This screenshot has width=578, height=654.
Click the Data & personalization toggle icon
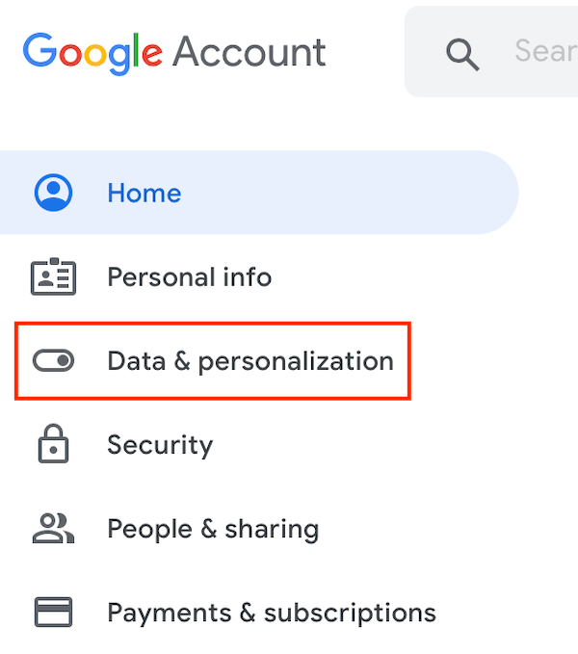pos(53,360)
